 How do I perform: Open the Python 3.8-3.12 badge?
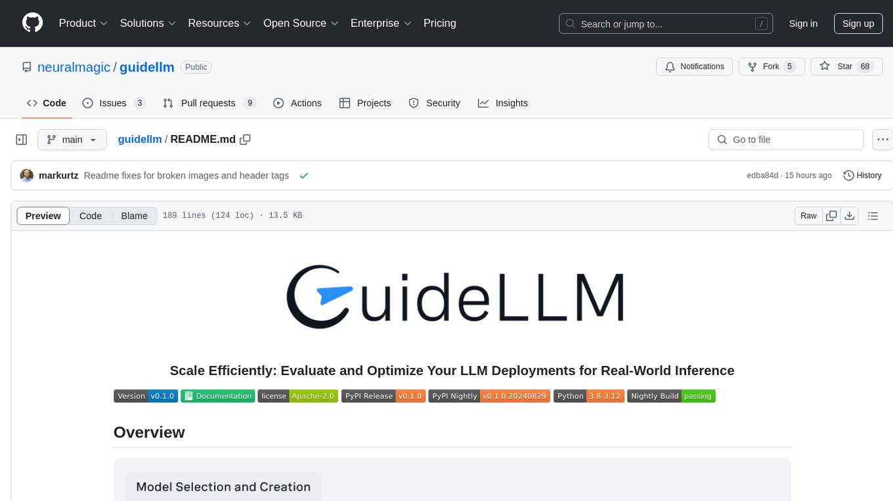[x=589, y=396]
